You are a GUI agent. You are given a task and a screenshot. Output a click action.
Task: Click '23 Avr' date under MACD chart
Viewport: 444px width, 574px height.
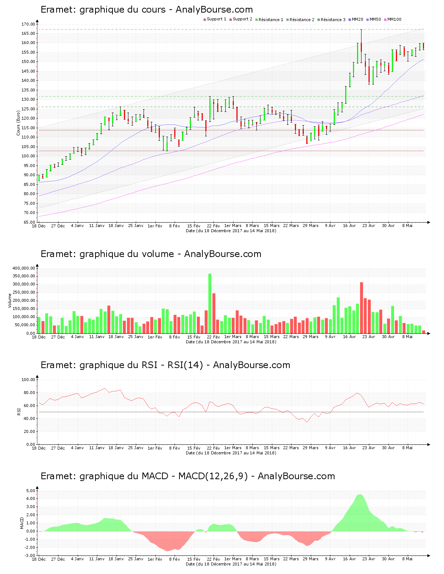[x=369, y=559]
